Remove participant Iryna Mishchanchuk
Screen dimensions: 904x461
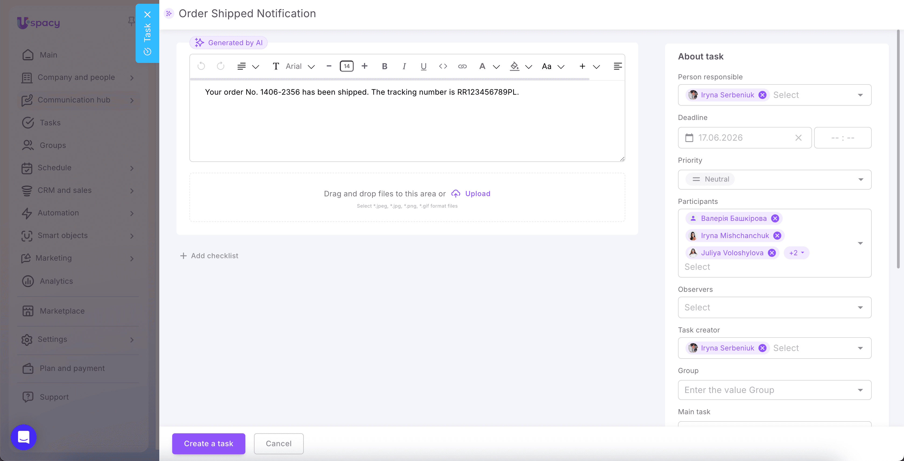tap(777, 235)
